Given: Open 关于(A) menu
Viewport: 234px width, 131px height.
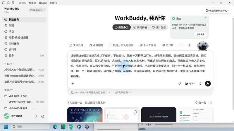Looking at the screenshot, I should pos(23,3).
